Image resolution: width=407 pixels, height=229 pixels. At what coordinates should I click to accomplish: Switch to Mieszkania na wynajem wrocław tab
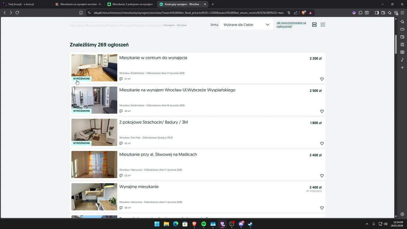pos(78,4)
